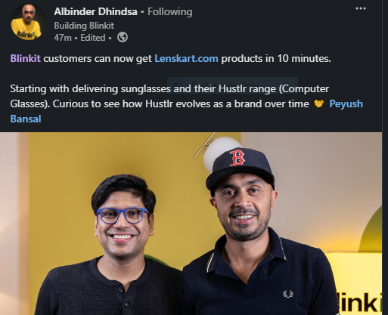The width and height of the screenshot is (388, 315).
Task: Open the purple Blinkit company mention
Action: click(26, 59)
